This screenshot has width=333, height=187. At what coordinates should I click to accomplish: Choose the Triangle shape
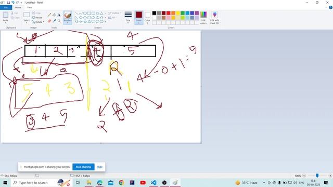point(102,14)
